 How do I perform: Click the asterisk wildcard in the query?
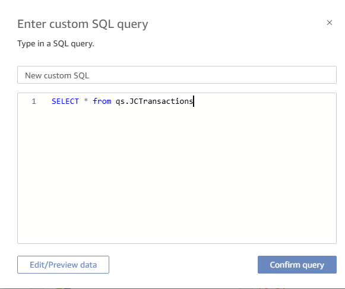[86, 101]
